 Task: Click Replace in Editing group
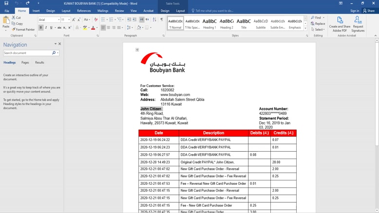point(318,24)
